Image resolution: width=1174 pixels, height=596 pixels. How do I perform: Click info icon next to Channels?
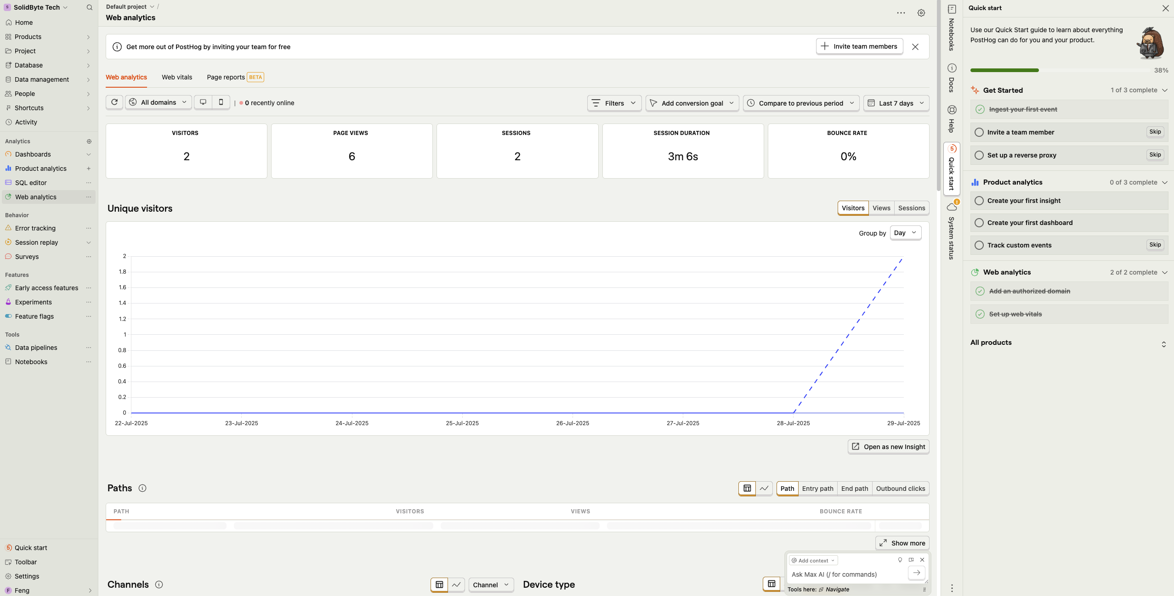[x=159, y=585]
